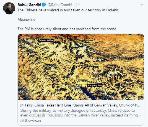
Task: Click the tweet line about Chinese taking territory
Action: (x=68, y=10)
